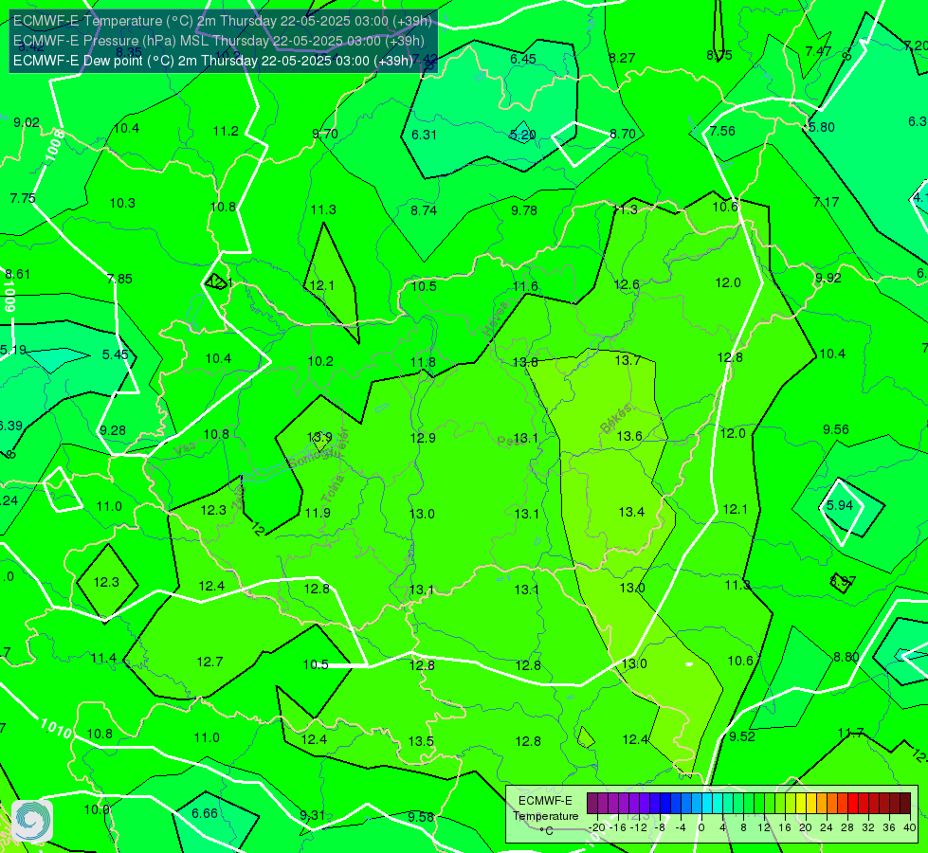Click the 1009 pressure contour label
928x853 pixels.
9,296
